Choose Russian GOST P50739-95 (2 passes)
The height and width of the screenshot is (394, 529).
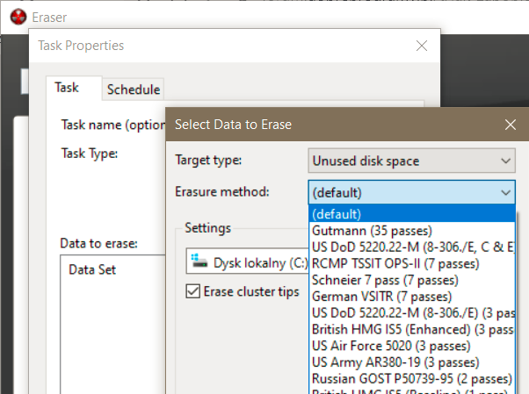(412, 379)
